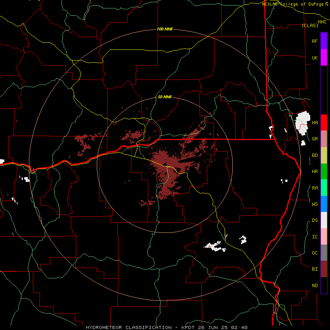This screenshot has width=330, height=330.
Task: Click the 02:40 timestamp
Action: 239,327
